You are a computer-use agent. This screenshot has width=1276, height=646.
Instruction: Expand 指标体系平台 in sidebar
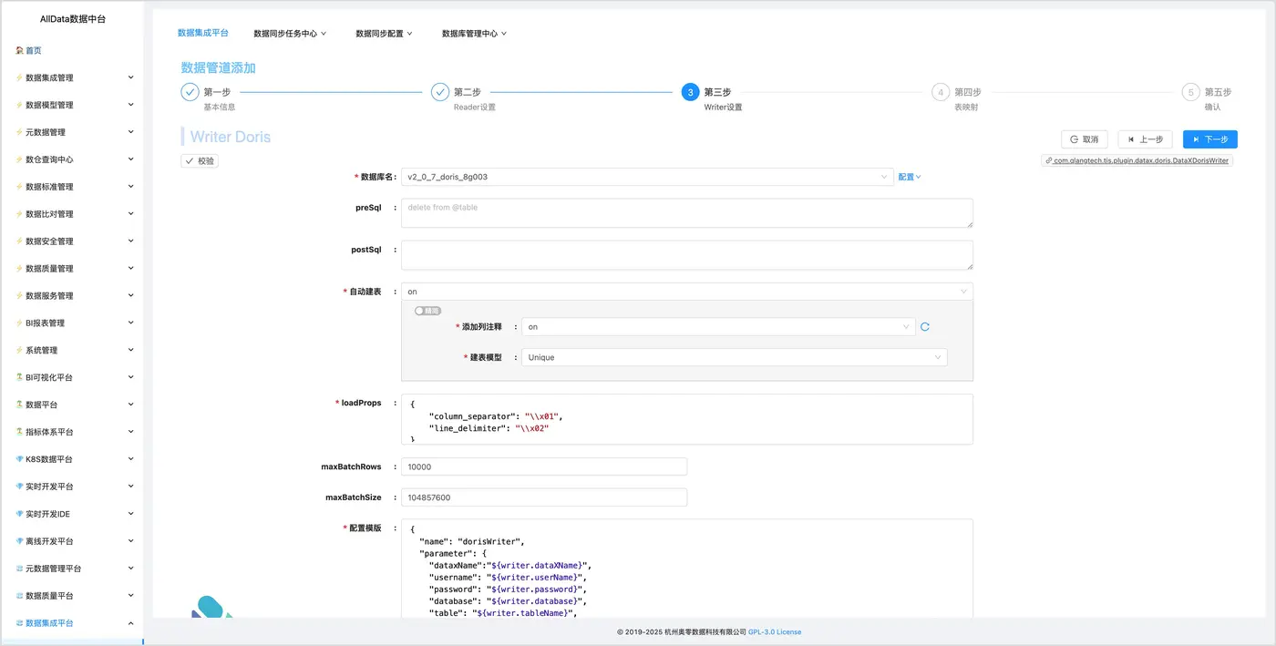coord(73,432)
